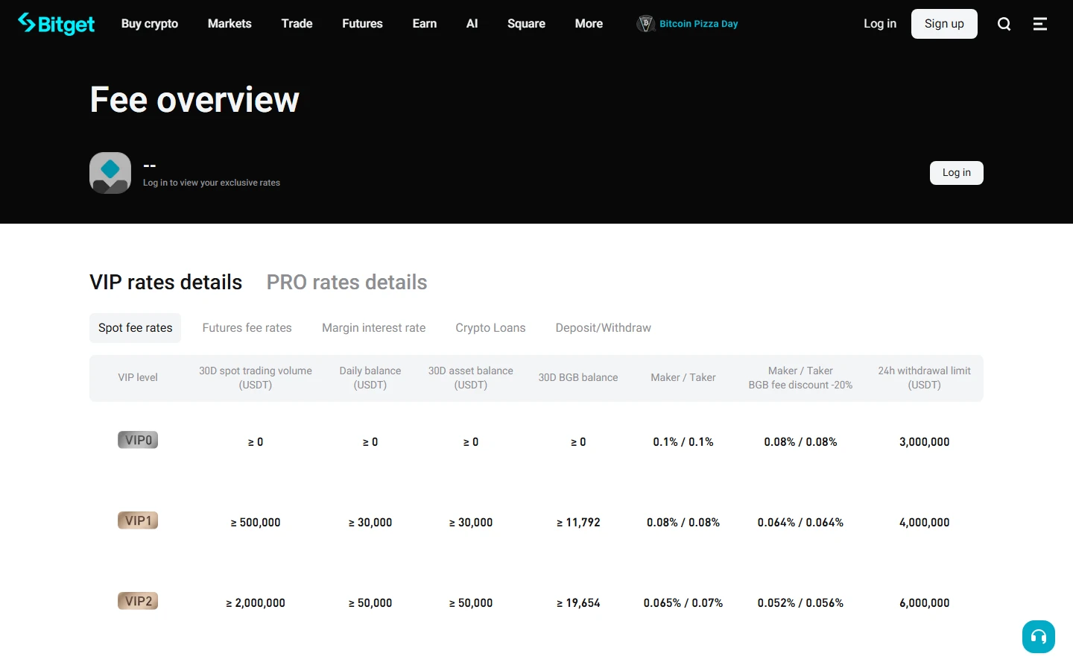The height and width of the screenshot is (671, 1073).
Task: Open the Futures menu
Action: (362, 24)
